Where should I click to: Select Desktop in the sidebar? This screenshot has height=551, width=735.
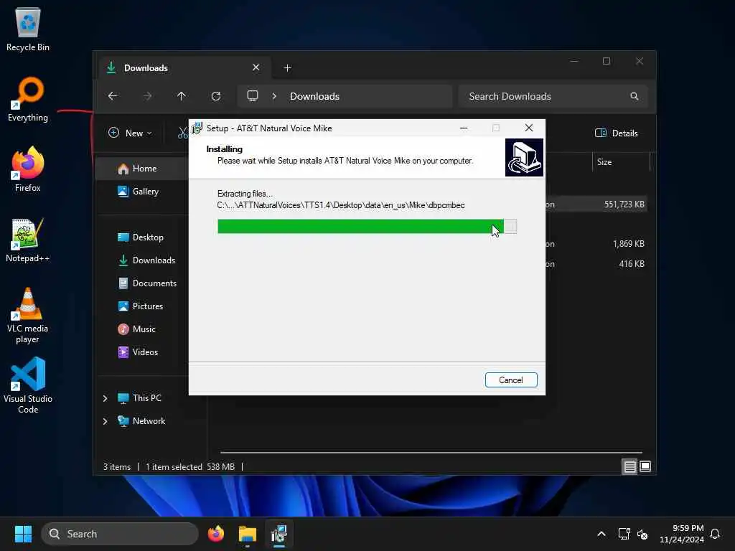141,237
